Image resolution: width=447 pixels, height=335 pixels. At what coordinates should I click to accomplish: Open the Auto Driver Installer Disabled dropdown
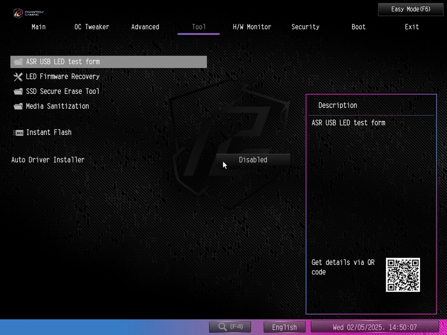253,160
